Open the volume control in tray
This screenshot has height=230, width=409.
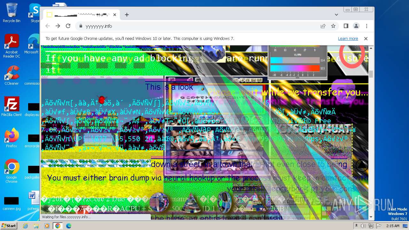364,226
